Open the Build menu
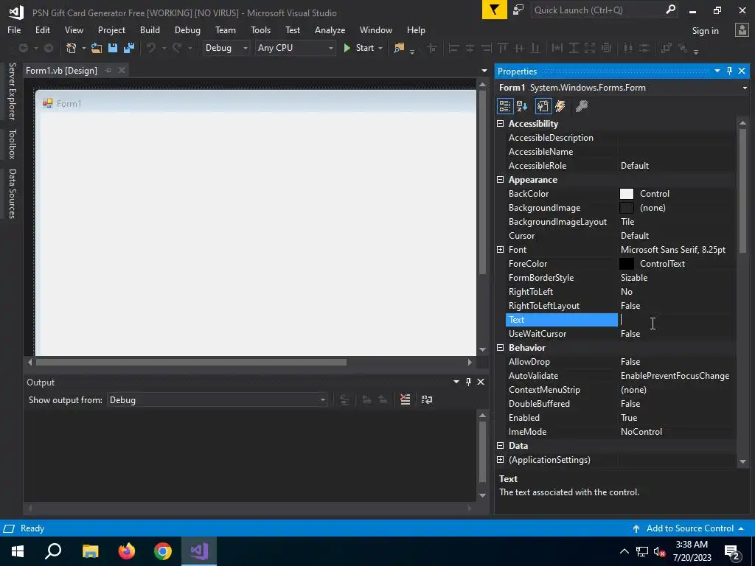This screenshot has width=755, height=566. [x=150, y=29]
